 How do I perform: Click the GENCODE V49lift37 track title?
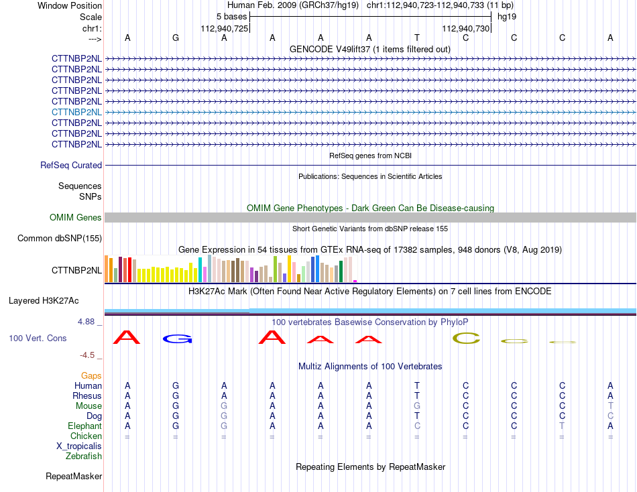(x=370, y=50)
